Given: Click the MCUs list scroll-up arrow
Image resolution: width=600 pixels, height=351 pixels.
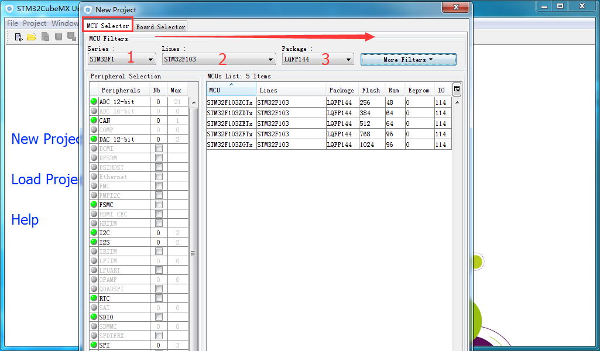Looking at the screenshot, I should click(457, 102).
